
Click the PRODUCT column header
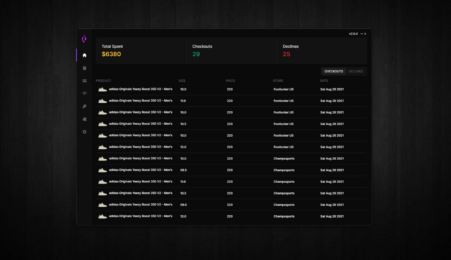tap(103, 81)
